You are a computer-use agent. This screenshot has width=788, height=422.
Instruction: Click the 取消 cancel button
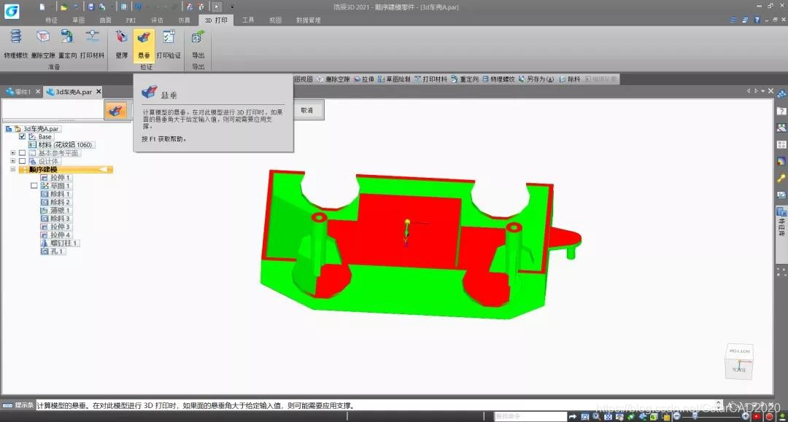click(307, 110)
